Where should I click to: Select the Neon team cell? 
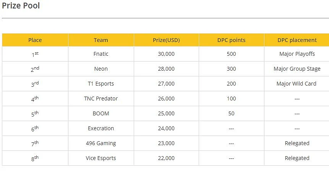(101, 69)
